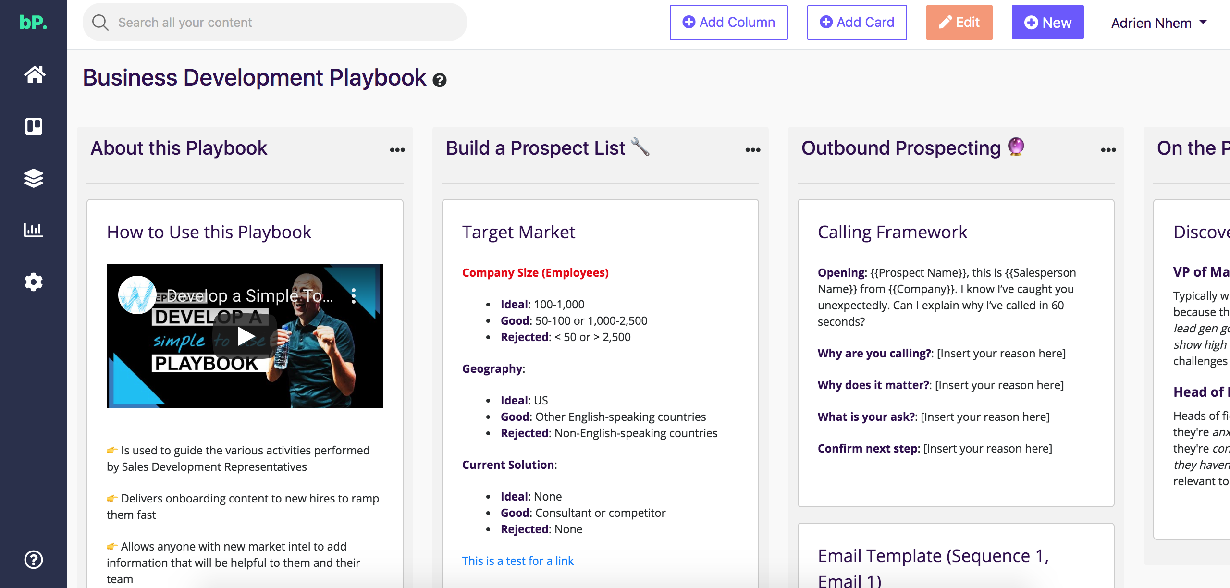Click the Add Column button

point(728,22)
